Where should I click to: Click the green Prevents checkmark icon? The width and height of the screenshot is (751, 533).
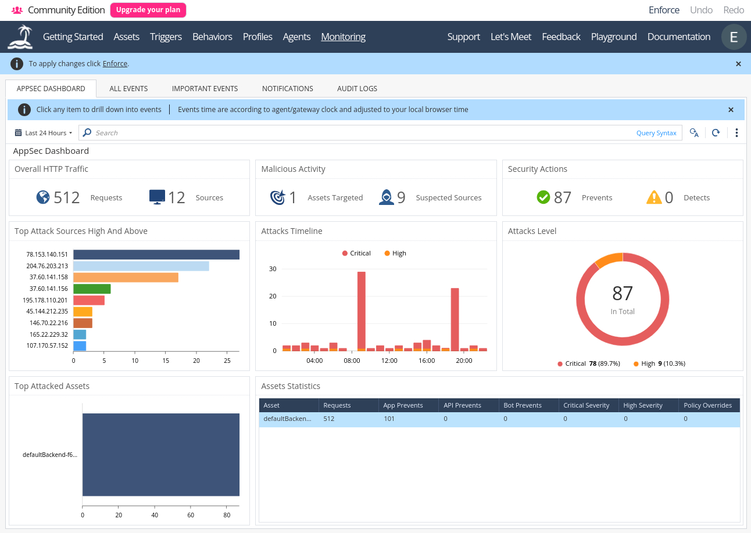(x=543, y=197)
